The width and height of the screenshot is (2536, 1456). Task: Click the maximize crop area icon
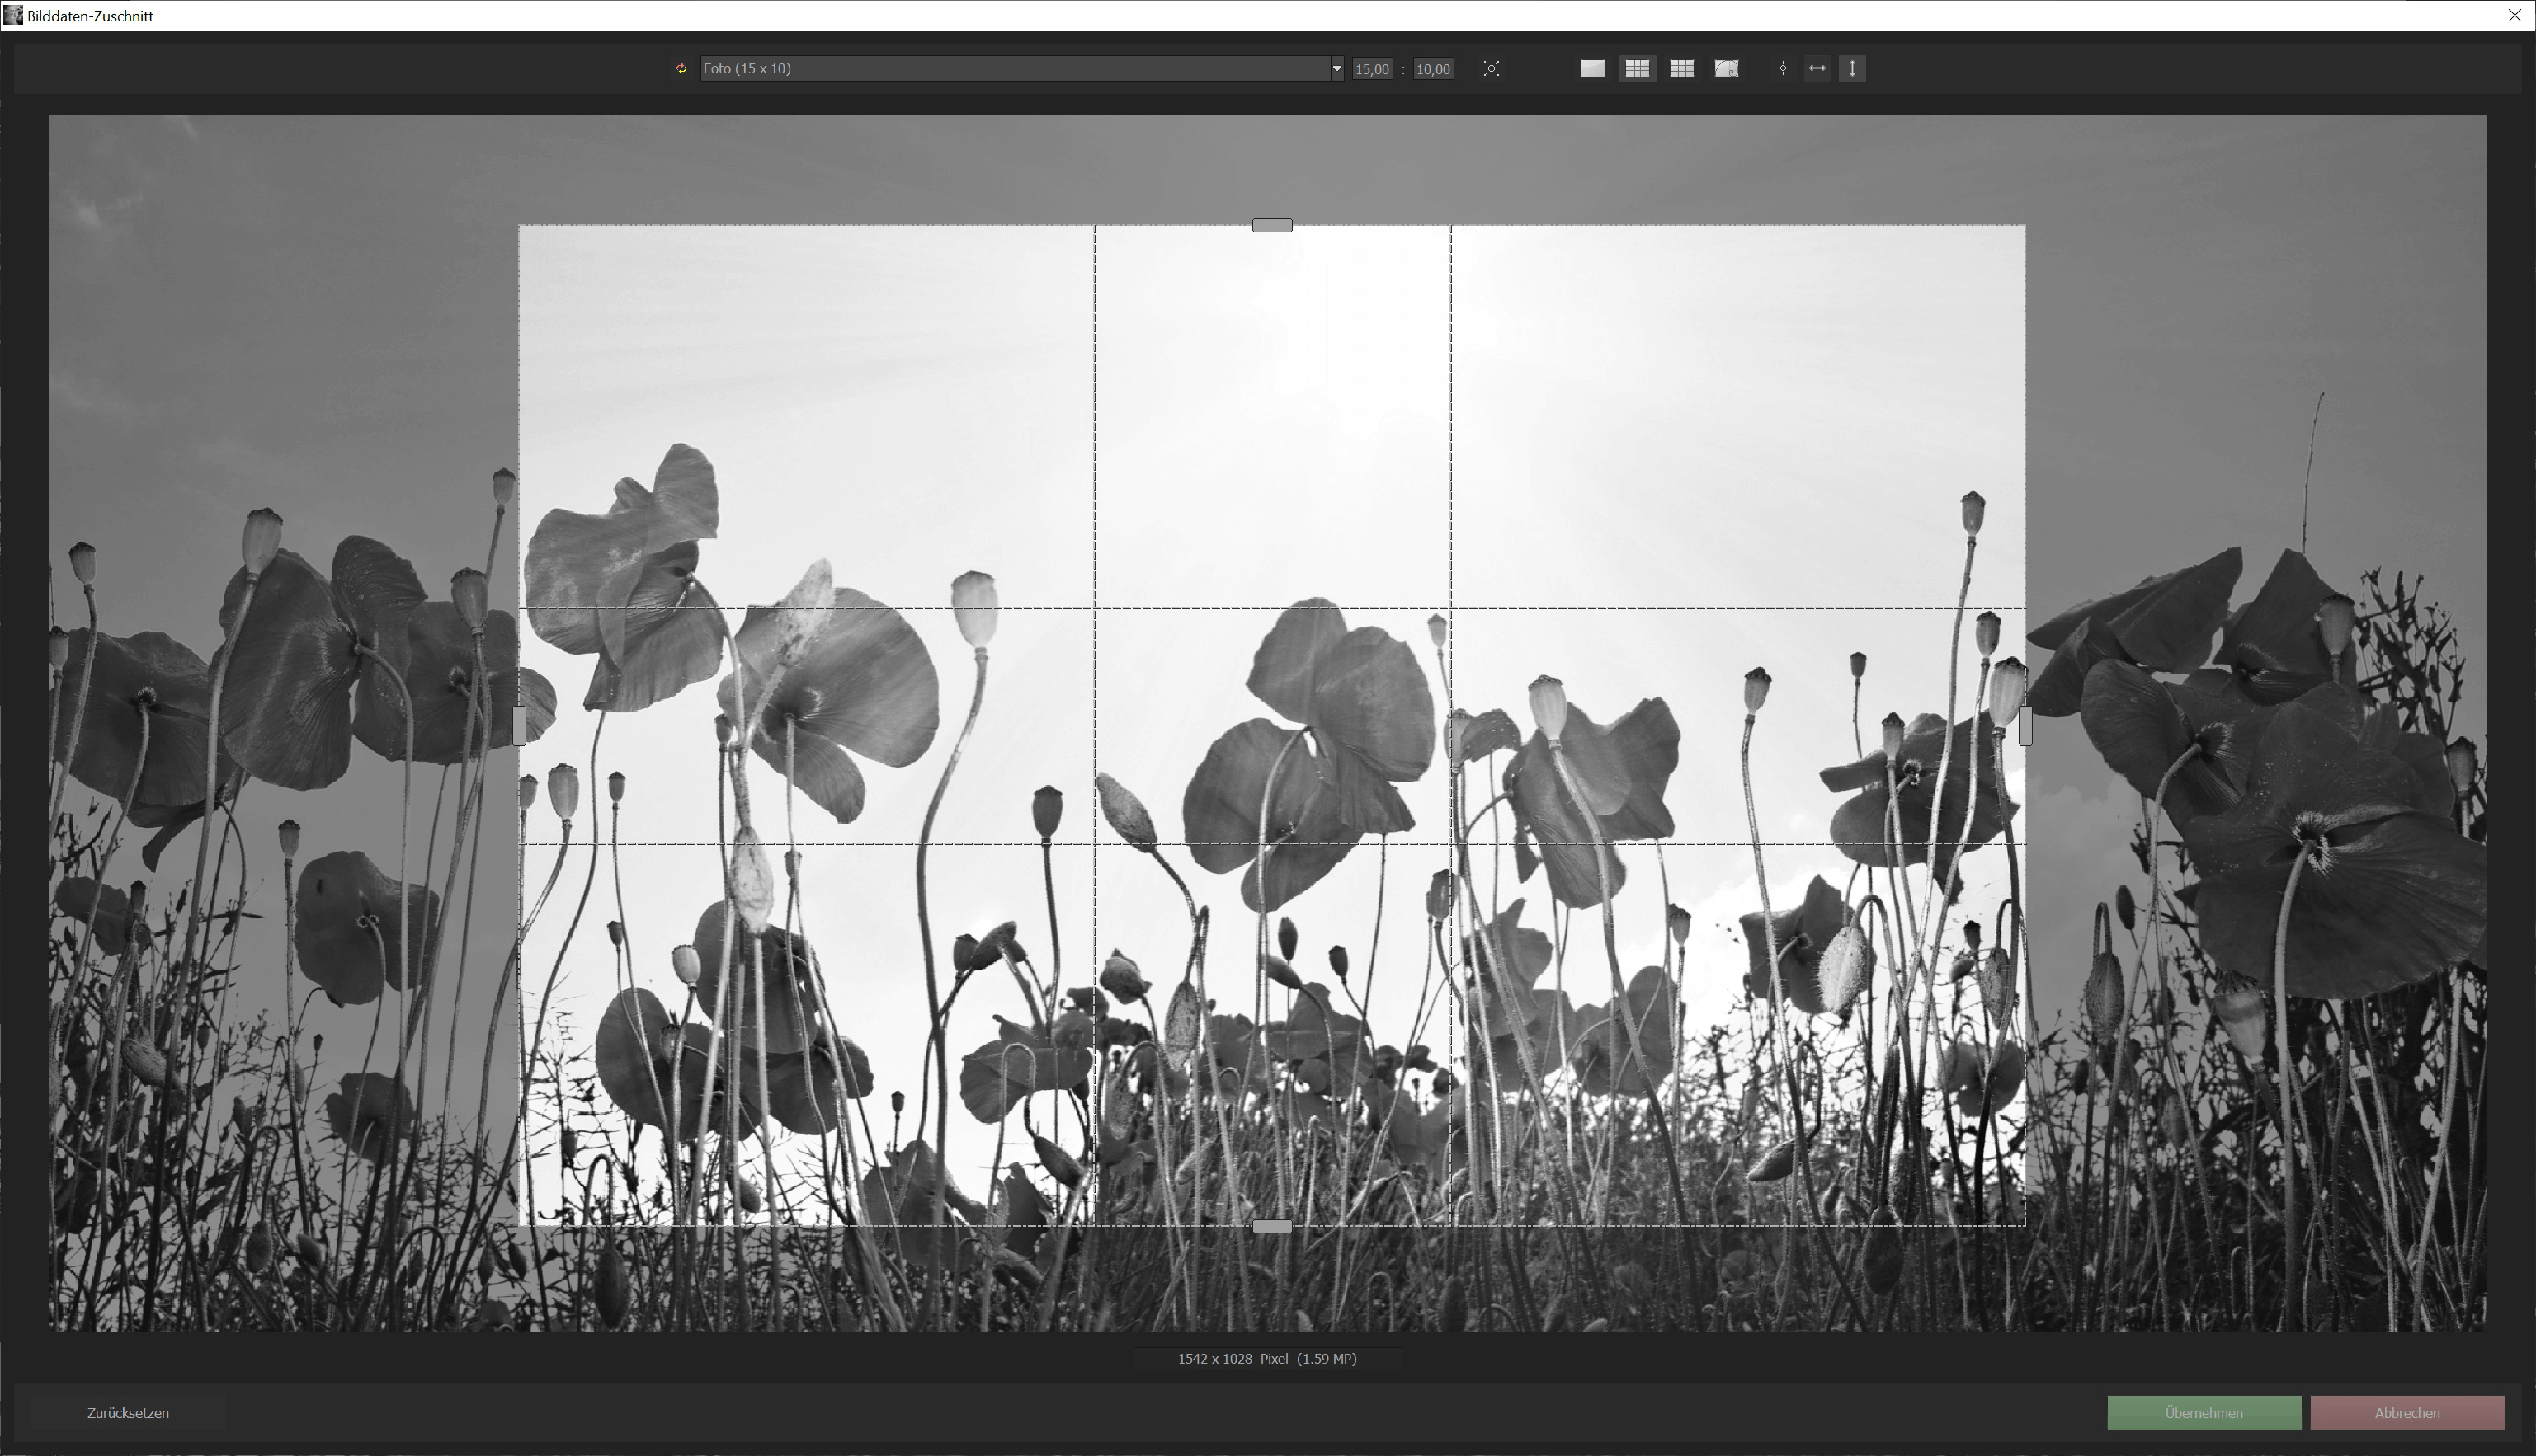[x=1492, y=68]
